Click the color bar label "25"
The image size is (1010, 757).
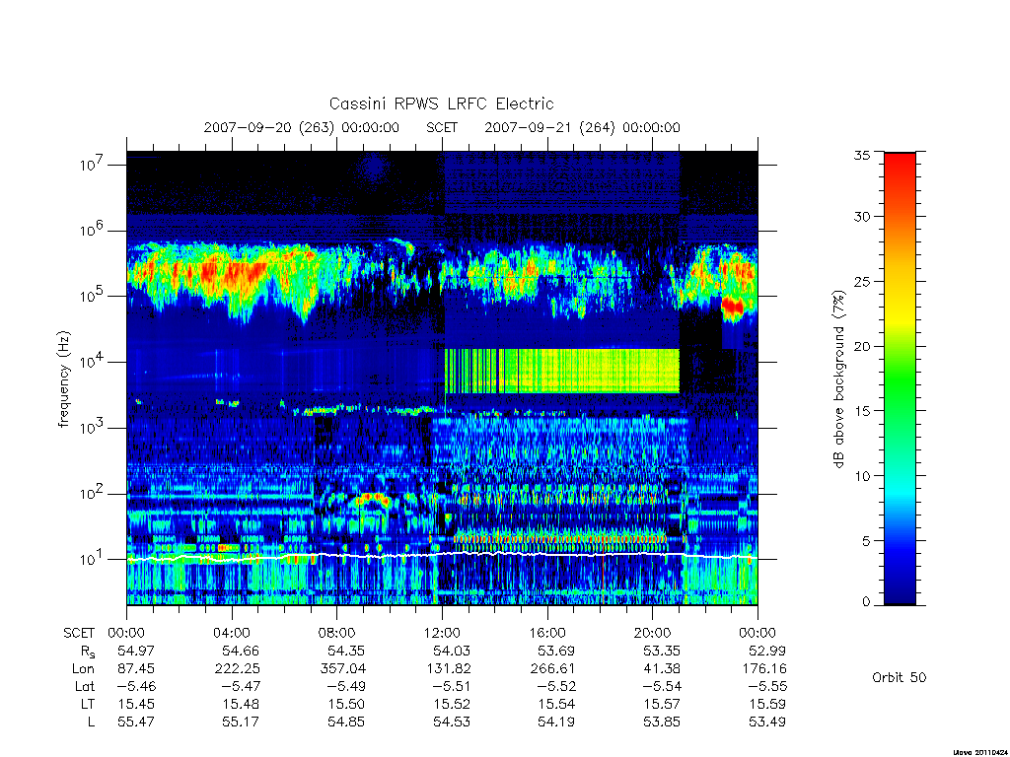861,281
